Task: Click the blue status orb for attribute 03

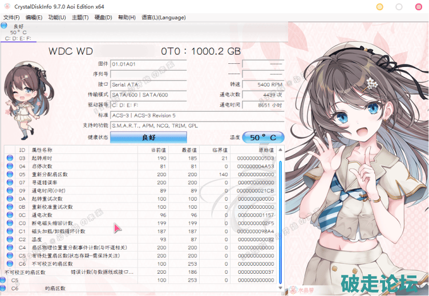Action: tap(9, 158)
